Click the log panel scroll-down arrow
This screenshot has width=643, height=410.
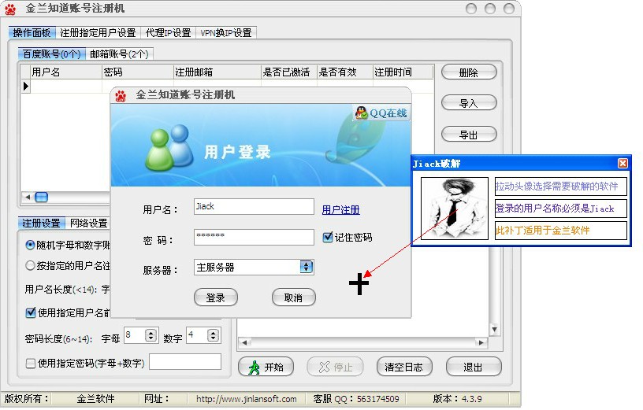coord(494,329)
